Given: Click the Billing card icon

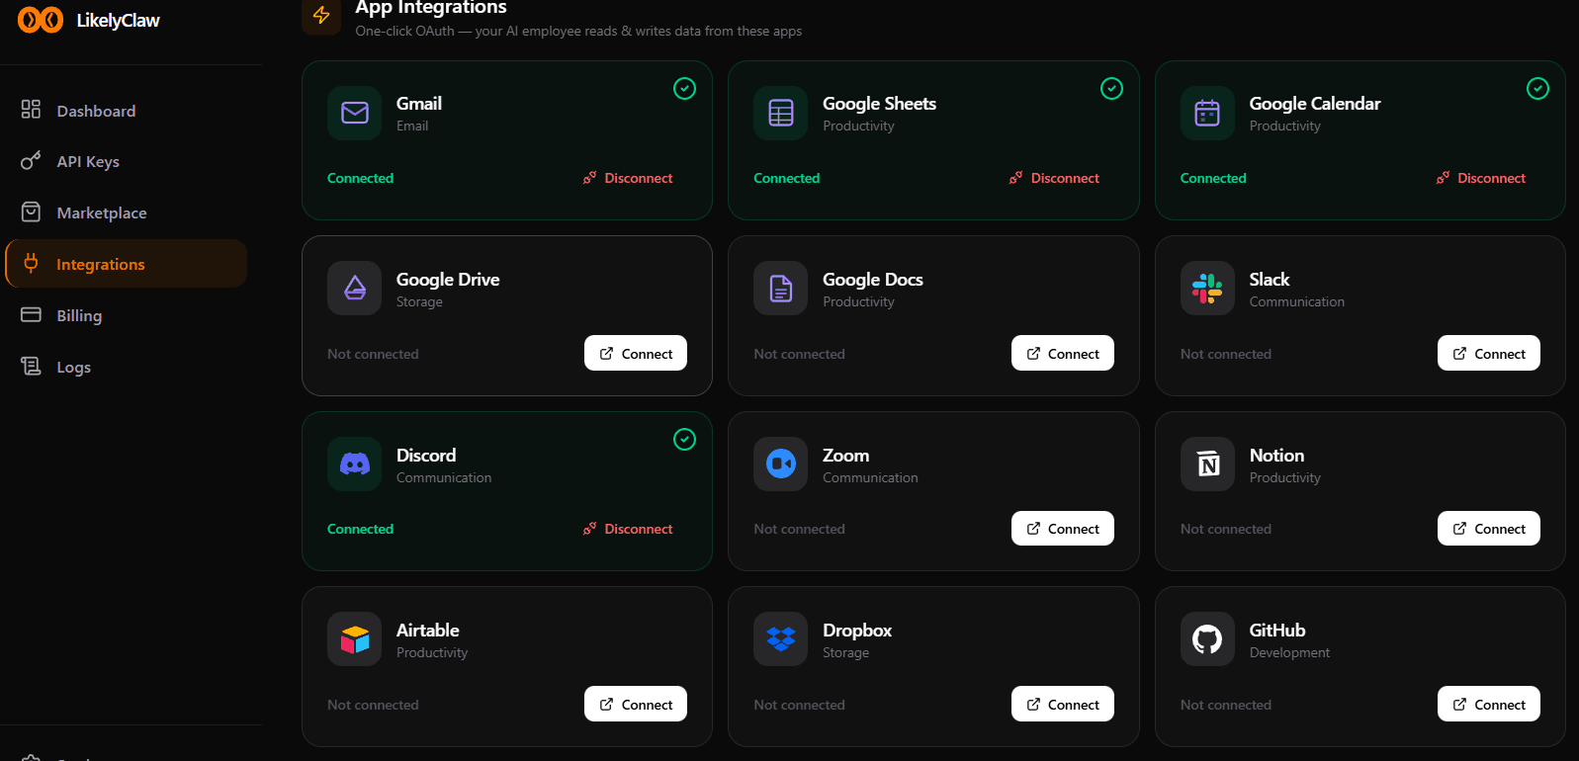Looking at the screenshot, I should 31,314.
